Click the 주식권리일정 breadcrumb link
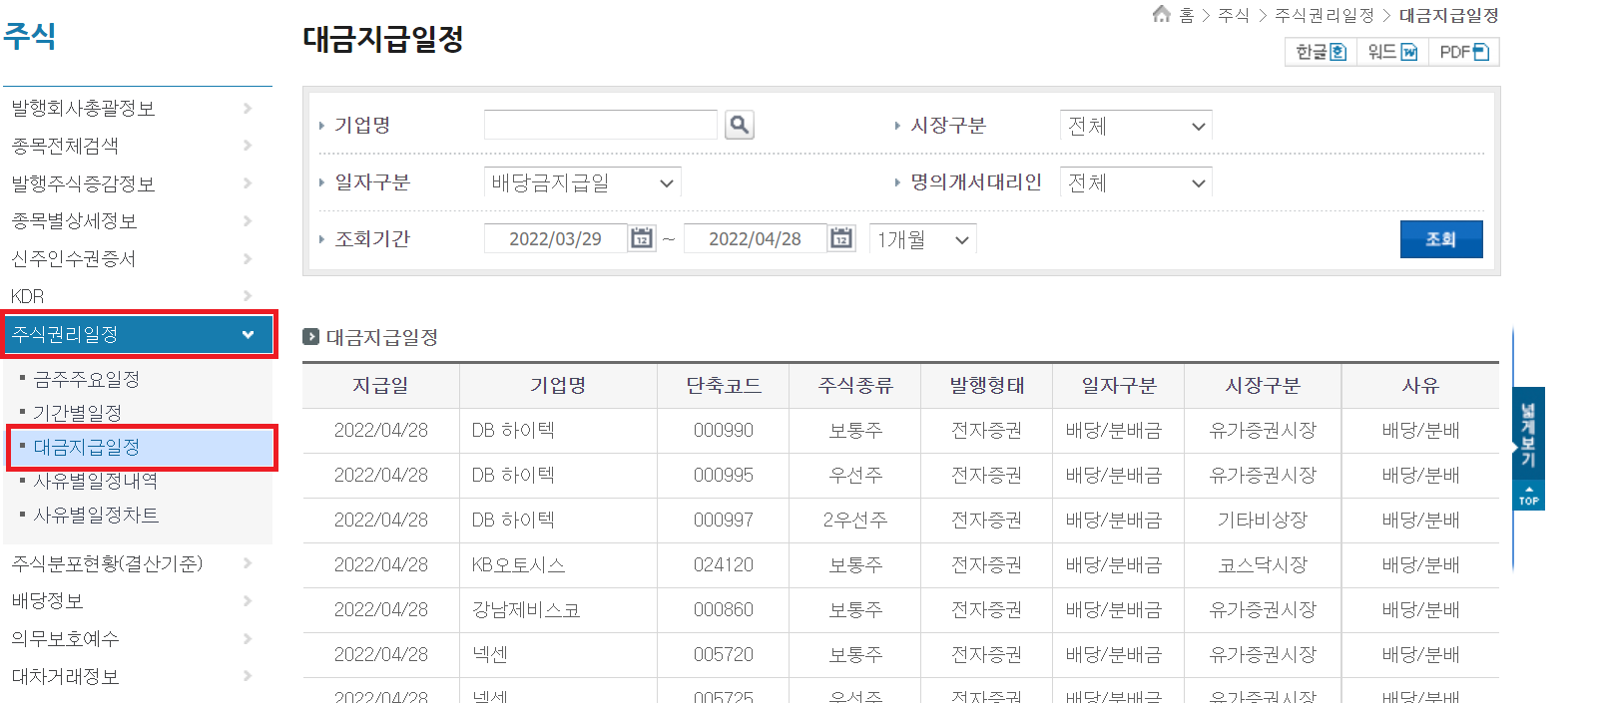1601x703 pixels. click(x=1325, y=15)
